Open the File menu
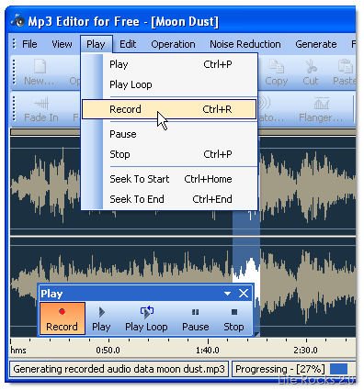 pyautogui.click(x=29, y=44)
